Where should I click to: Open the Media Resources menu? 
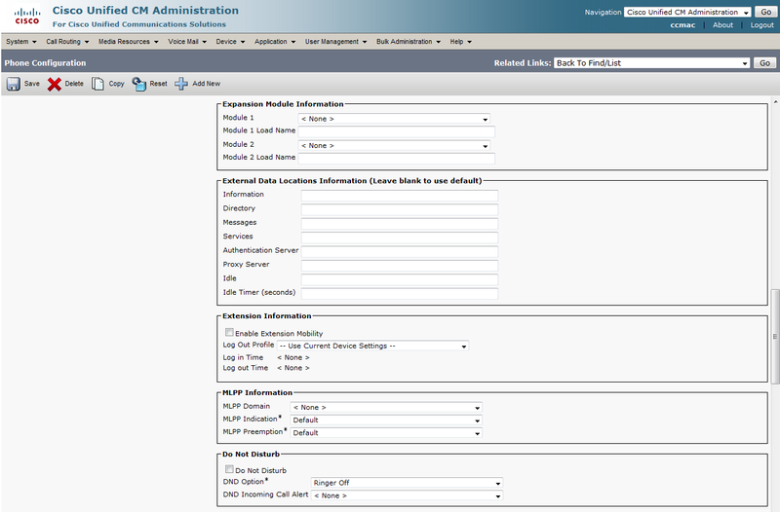point(128,42)
